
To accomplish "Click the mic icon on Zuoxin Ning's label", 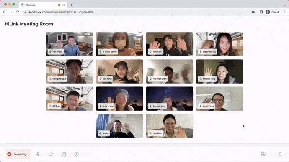I will [201, 106].
